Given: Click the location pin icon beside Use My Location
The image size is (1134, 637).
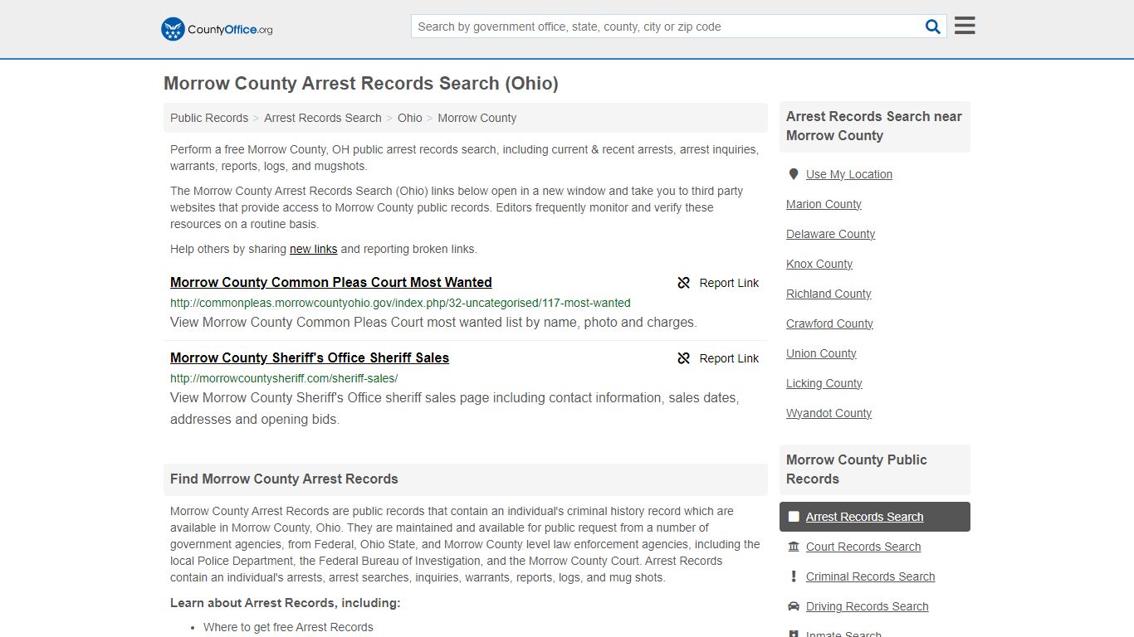Looking at the screenshot, I should pyautogui.click(x=794, y=174).
